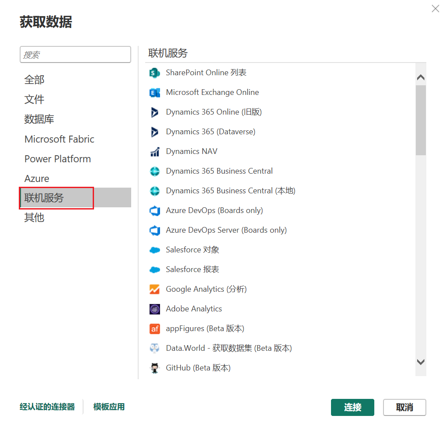
Task: Click the scrollbar down arrow
Action: click(421, 362)
